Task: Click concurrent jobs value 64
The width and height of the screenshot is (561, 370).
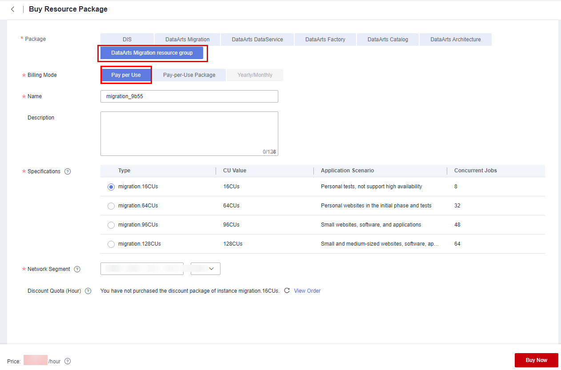Action: (x=457, y=244)
